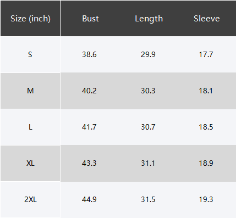Select the Bust column header
The height and width of the screenshot is (218, 236).
coord(90,19)
